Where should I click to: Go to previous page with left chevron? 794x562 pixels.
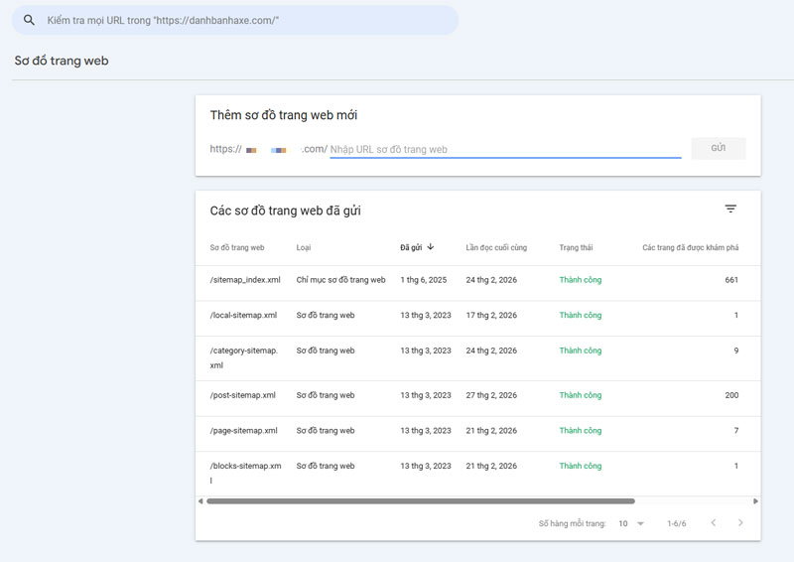713,523
